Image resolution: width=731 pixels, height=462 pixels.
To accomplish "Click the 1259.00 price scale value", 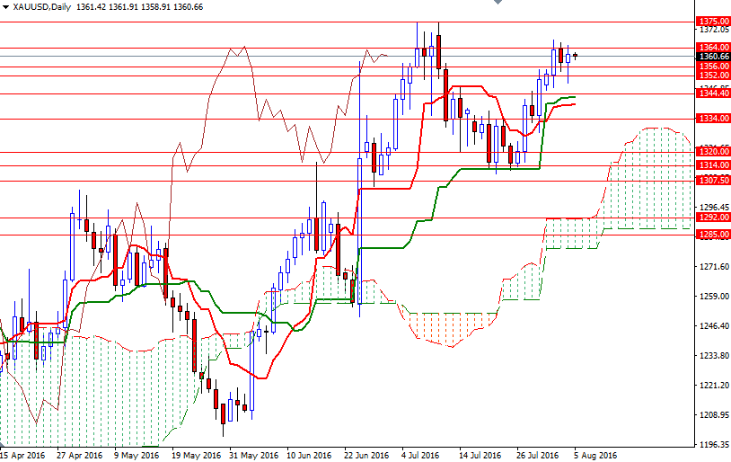I will [714, 297].
